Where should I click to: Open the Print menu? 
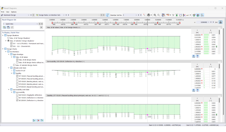tap(3, 12)
